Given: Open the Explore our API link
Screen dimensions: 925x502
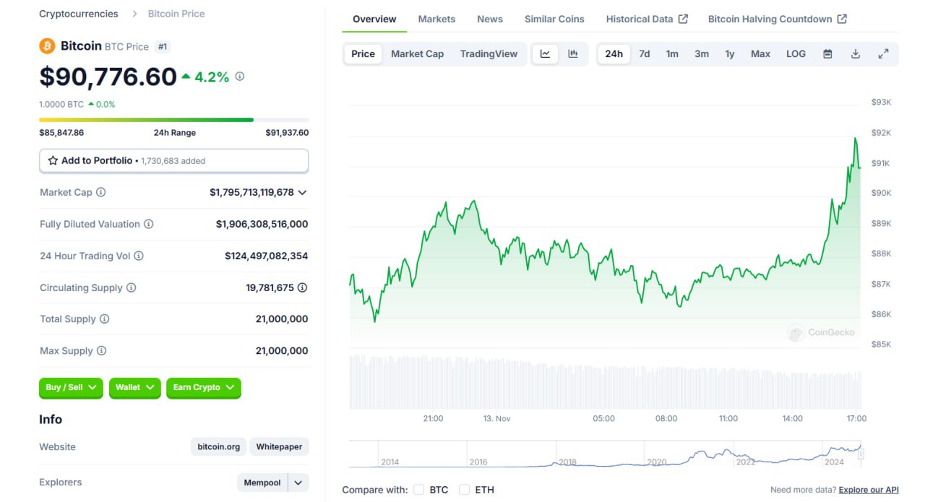Looking at the screenshot, I should click(x=869, y=490).
